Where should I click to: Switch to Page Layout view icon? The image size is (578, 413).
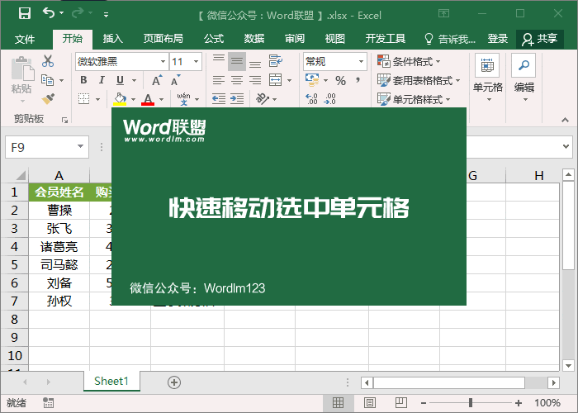click(x=370, y=403)
